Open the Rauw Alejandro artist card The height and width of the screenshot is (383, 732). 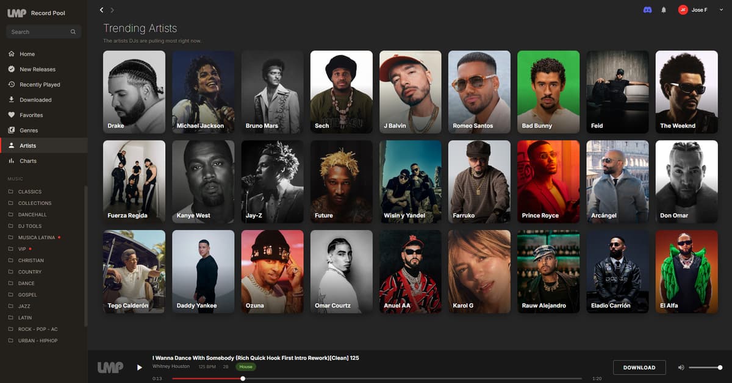click(548, 271)
